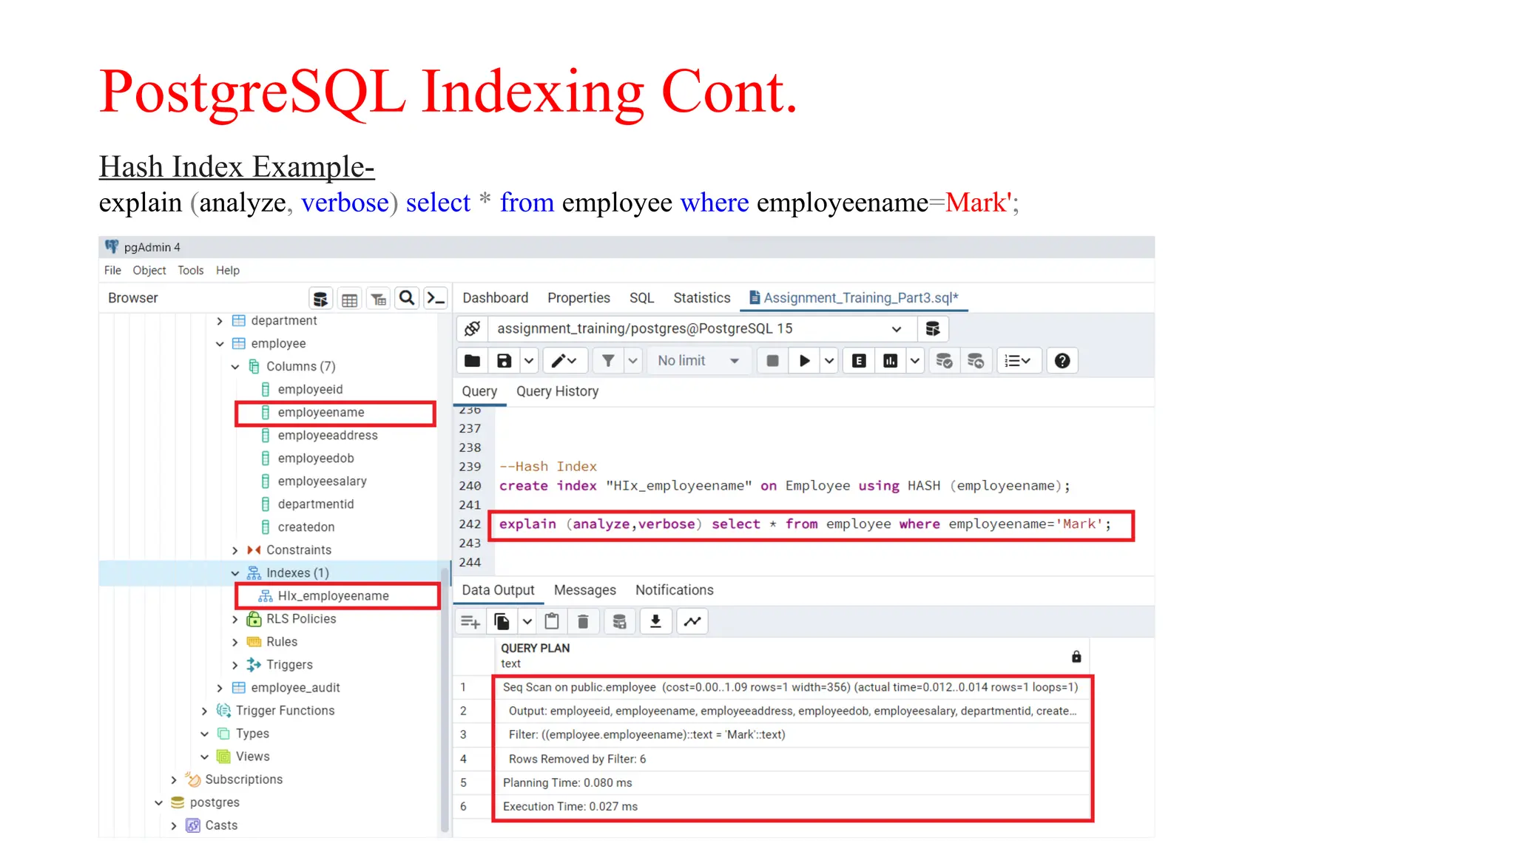Click the Paste clipboard icon
1515x852 pixels.
coord(552,621)
